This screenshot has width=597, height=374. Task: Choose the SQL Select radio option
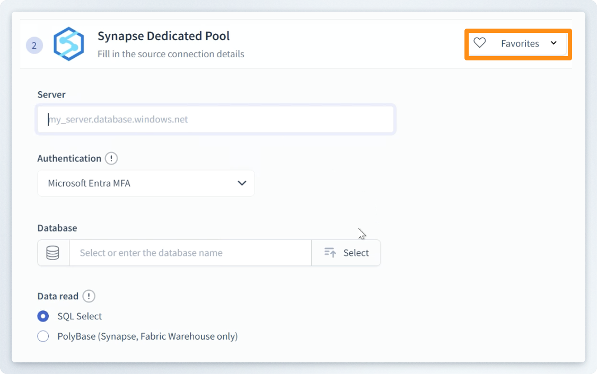pos(43,316)
